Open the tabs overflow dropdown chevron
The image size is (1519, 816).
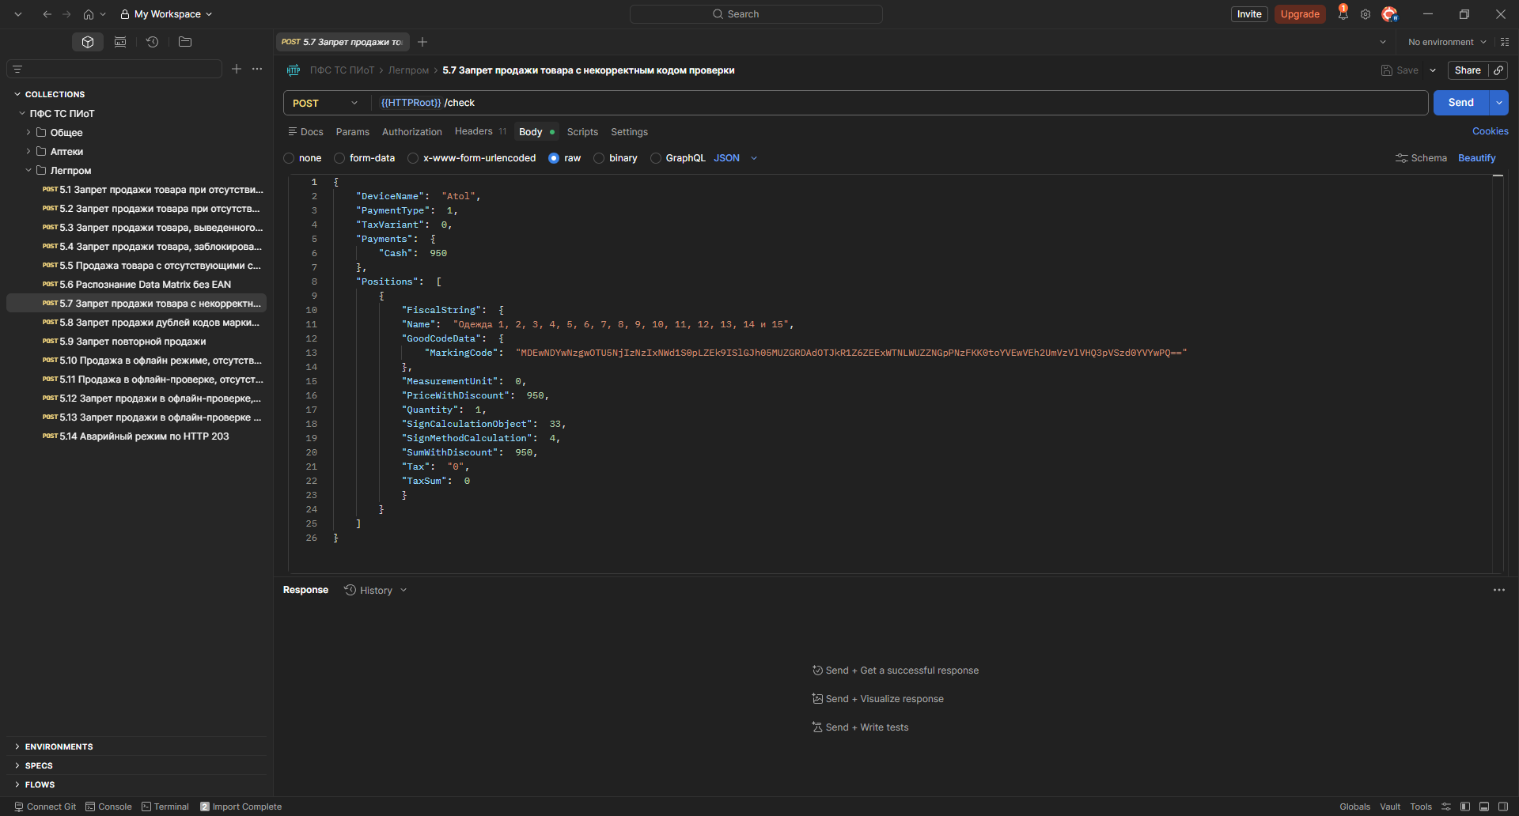click(1383, 42)
